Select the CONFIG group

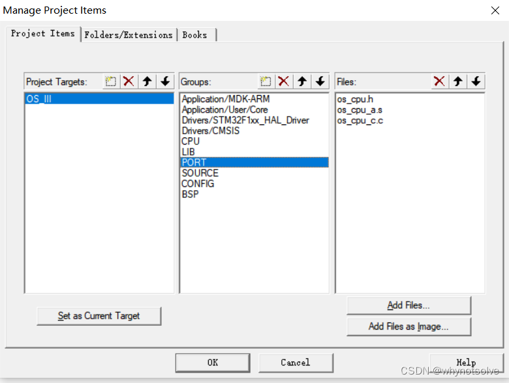[x=254, y=184]
